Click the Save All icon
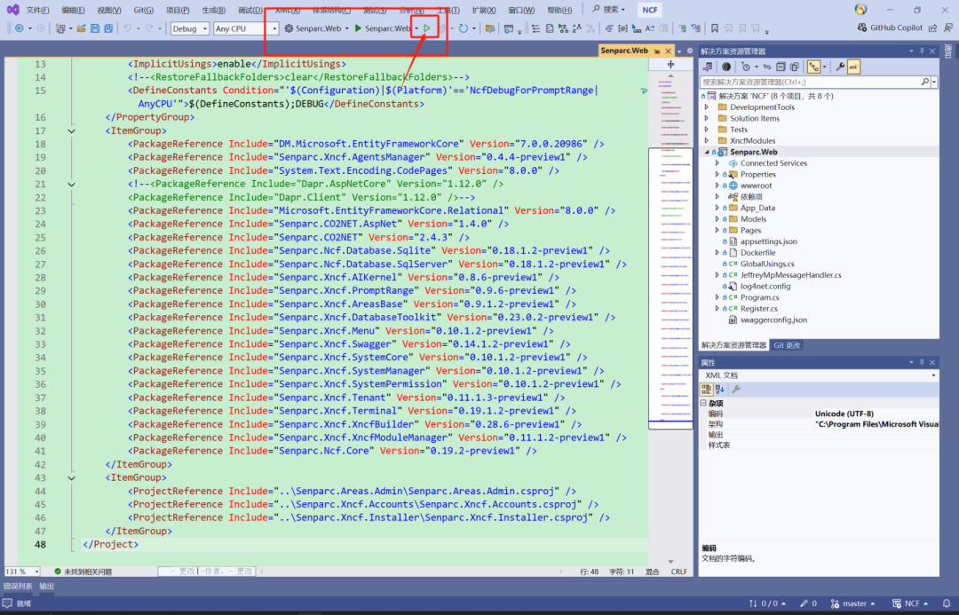 click(108, 28)
